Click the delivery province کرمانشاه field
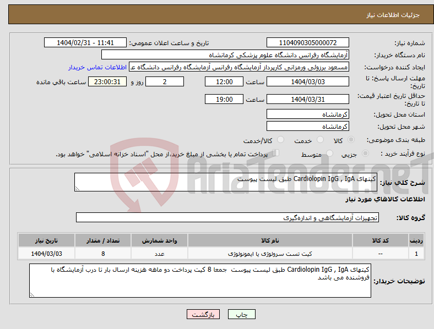Image resolution: width=434 pixels, height=329 pixels. [x=307, y=114]
